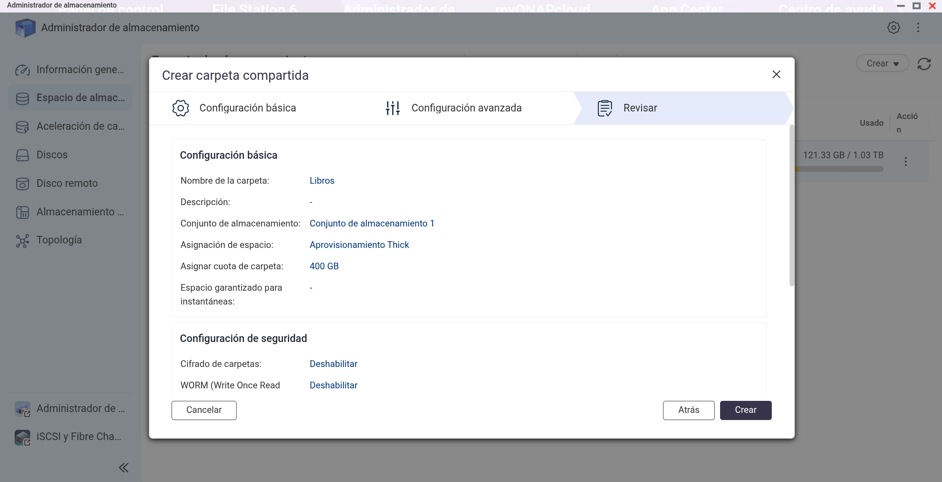Click the storage usage progress bar
942x482 pixels.
pos(839,169)
